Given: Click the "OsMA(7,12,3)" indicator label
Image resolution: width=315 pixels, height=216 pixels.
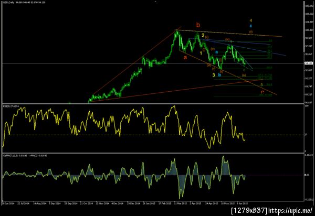Looking at the screenshot, I should 10,155.
